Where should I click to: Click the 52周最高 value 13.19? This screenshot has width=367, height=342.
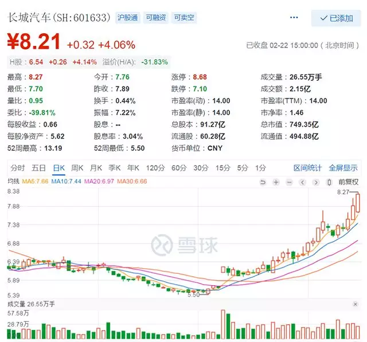pos(53,148)
